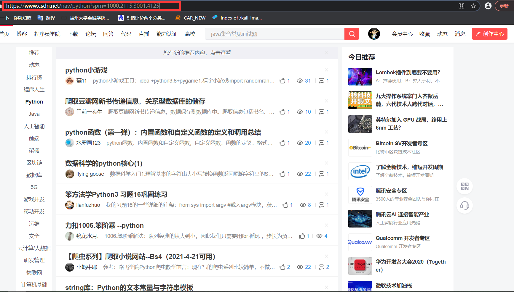Open 腾讯云AI 连接智能产业 recommendation
This screenshot has width=514, height=292.
(x=402, y=214)
